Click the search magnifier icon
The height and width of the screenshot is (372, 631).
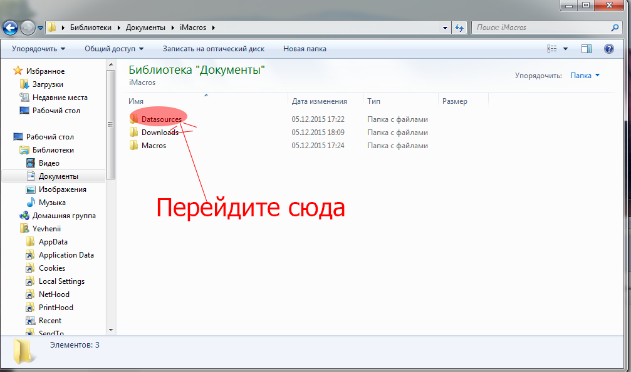tap(615, 28)
